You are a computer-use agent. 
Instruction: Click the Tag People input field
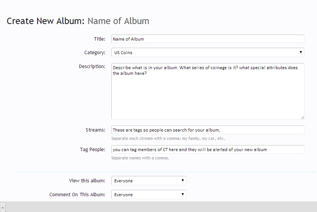(208, 150)
